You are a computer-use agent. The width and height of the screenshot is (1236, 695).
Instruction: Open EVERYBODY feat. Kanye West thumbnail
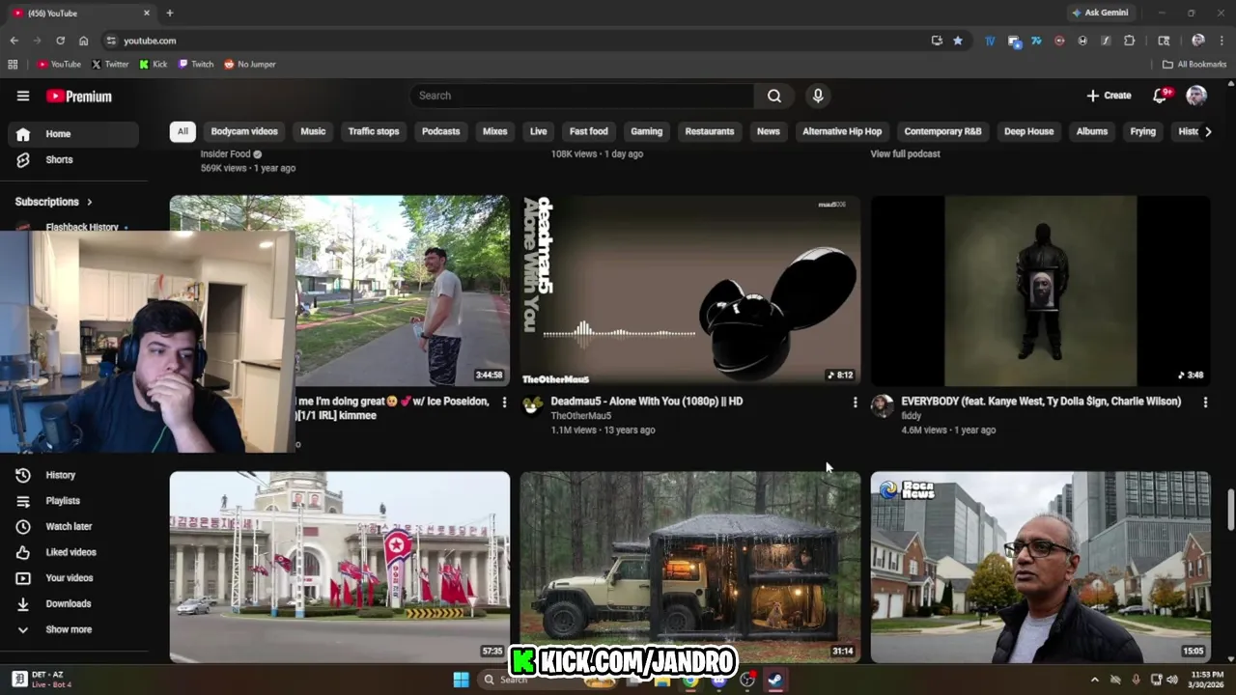[1041, 291]
